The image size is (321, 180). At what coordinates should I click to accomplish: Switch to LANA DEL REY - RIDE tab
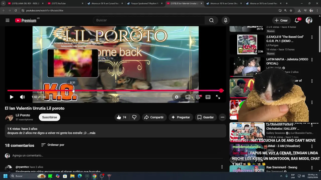coord(26,3)
